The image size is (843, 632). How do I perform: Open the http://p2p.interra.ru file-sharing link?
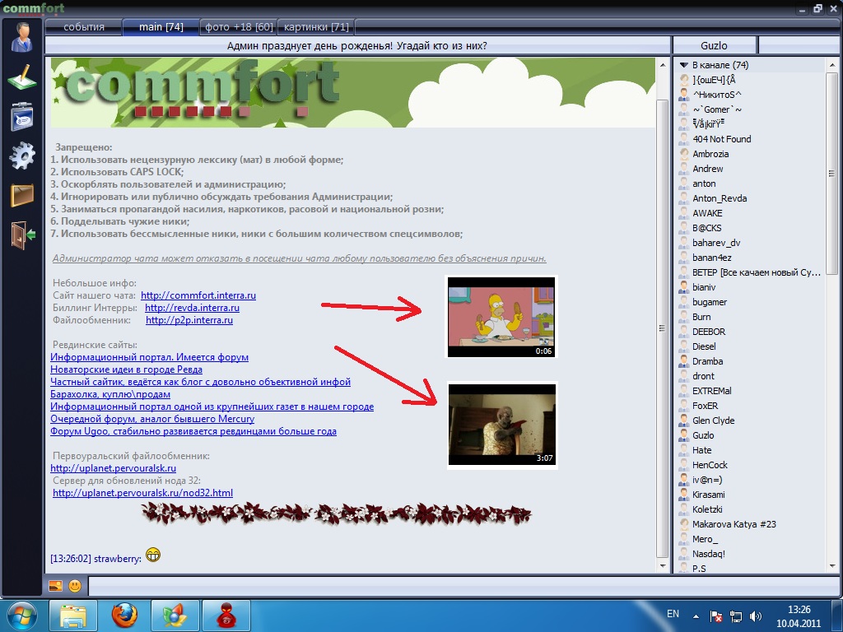[189, 320]
